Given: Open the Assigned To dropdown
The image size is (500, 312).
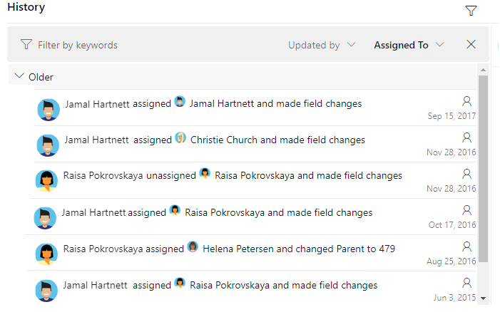Looking at the screenshot, I should (409, 45).
